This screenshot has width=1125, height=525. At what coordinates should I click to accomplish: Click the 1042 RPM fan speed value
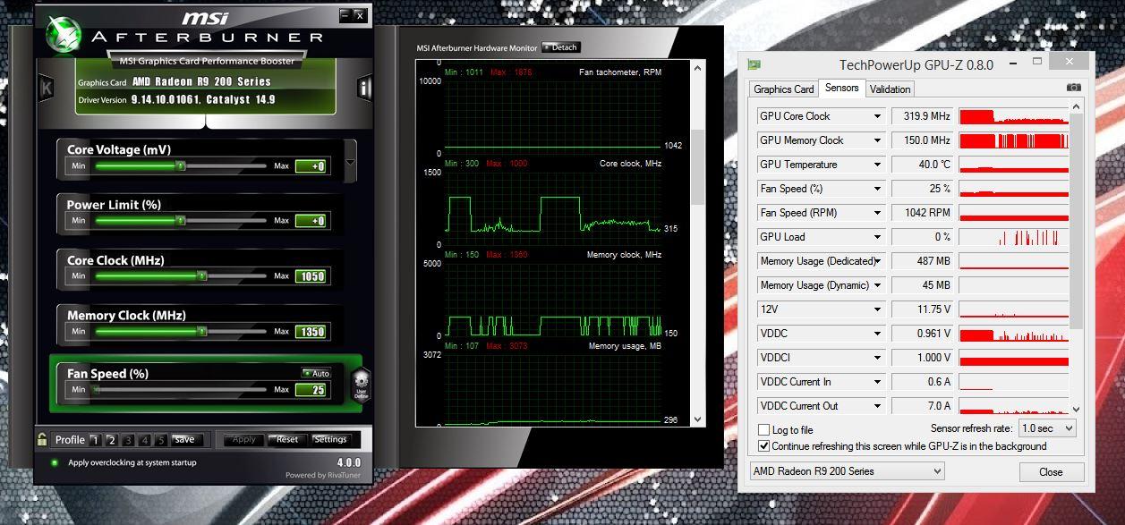tap(924, 213)
